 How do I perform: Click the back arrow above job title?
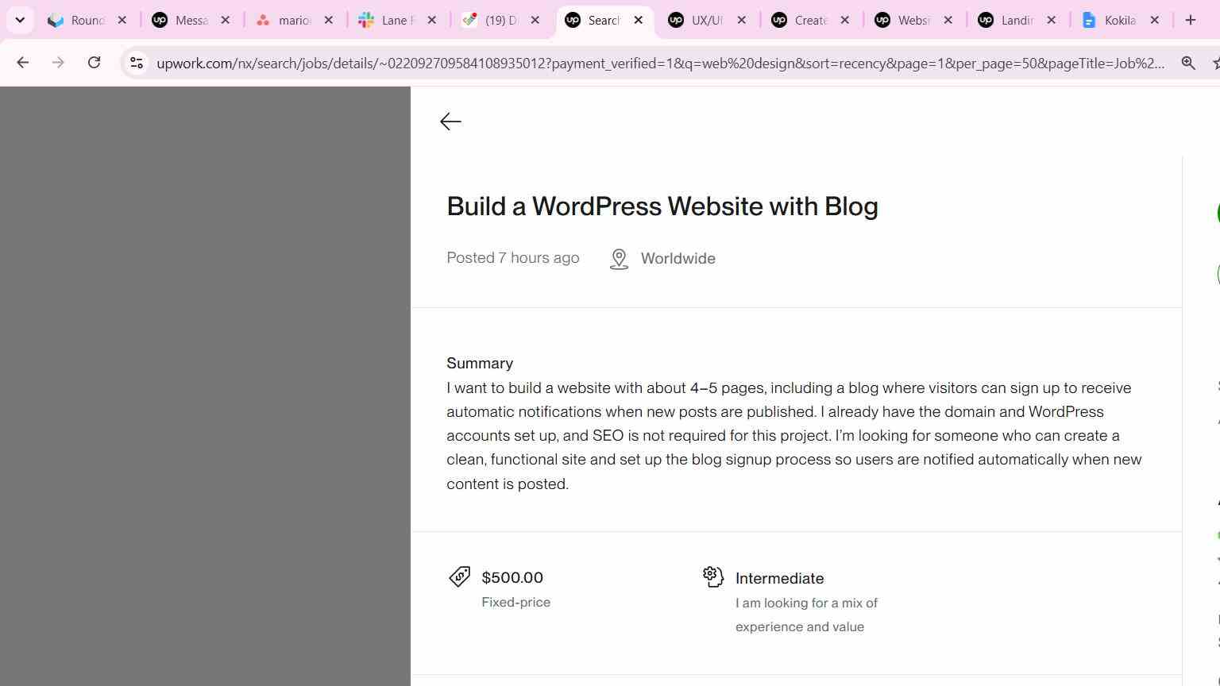point(450,121)
